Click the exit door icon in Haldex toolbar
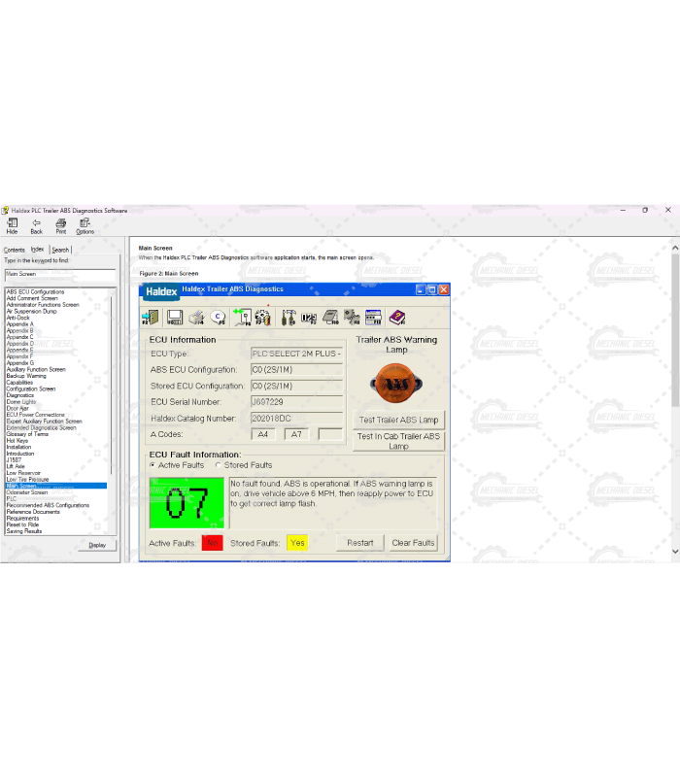Screen dimensions: 680x777 (151, 317)
